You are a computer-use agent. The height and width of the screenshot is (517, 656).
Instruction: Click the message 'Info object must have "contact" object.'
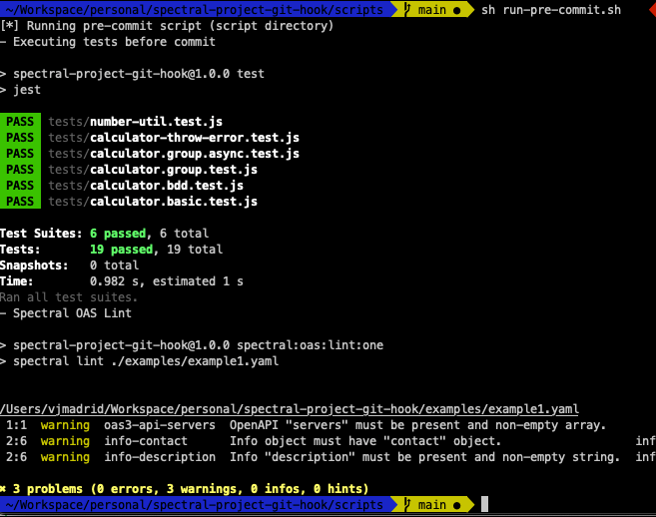[x=365, y=441]
